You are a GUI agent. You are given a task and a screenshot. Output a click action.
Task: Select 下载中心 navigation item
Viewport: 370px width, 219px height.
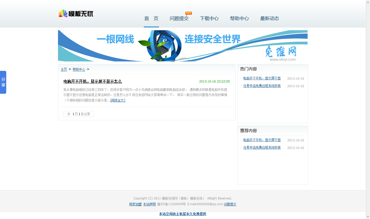[209, 18]
